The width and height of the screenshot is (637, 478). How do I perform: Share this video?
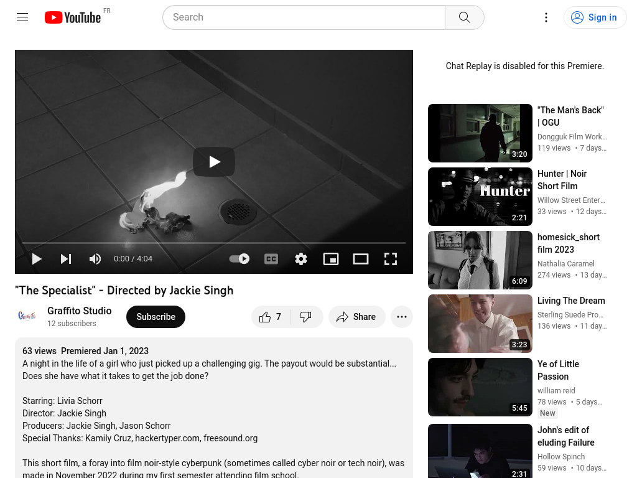[x=356, y=317]
